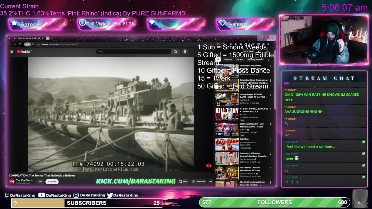Click the dollar icon beside Oeil_Vigilant

(x=82, y=22)
